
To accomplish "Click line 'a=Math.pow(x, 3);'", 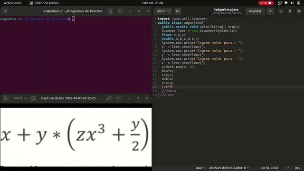I will [179, 66].
